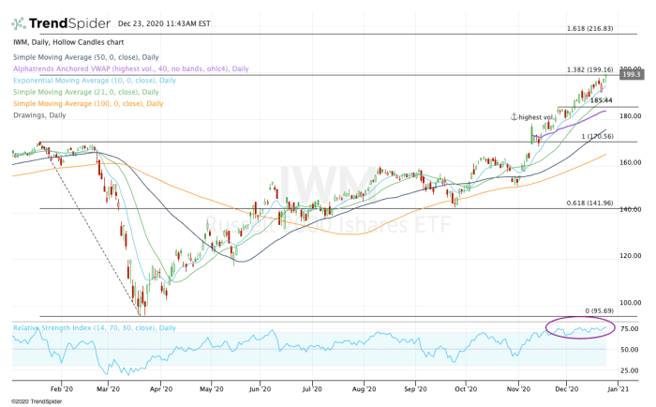Click the 100.00 price axis label
The image size is (656, 407).
click(x=630, y=303)
